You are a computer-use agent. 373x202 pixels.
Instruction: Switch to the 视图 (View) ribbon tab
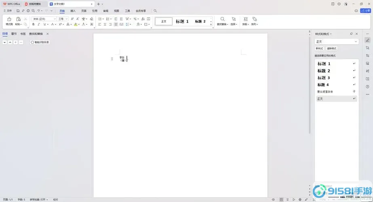click(116, 11)
